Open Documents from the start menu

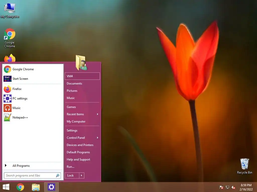click(82, 83)
